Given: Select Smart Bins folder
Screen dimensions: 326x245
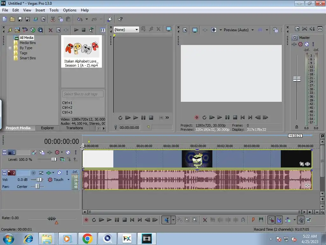Looking at the screenshot, I should click(28, 58).
